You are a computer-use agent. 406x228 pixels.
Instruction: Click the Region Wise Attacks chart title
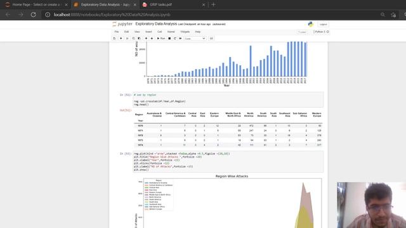pyautogui.click(x=232, y=176)
